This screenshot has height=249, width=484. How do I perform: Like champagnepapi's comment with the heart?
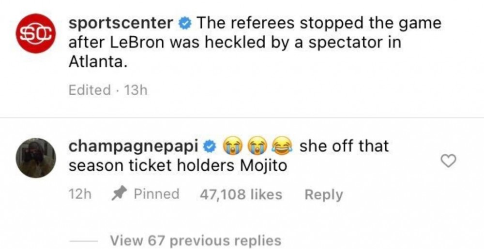pyautogui.click(x=449, y=161)
